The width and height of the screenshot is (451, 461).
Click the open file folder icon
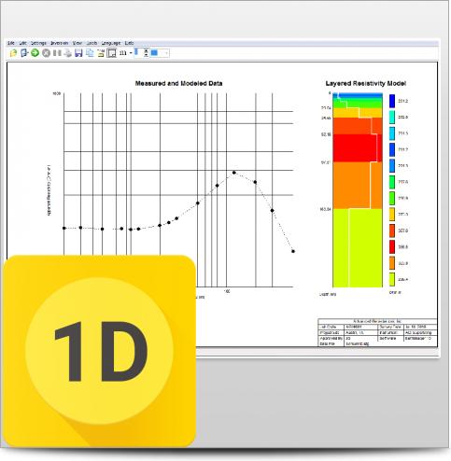(x=13, y=53)
